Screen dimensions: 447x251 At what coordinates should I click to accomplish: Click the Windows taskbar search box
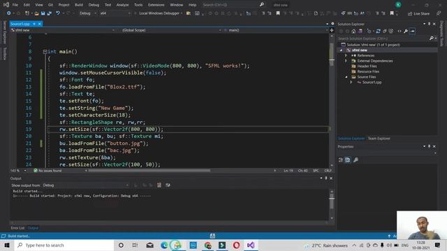(x=64, y=245)
